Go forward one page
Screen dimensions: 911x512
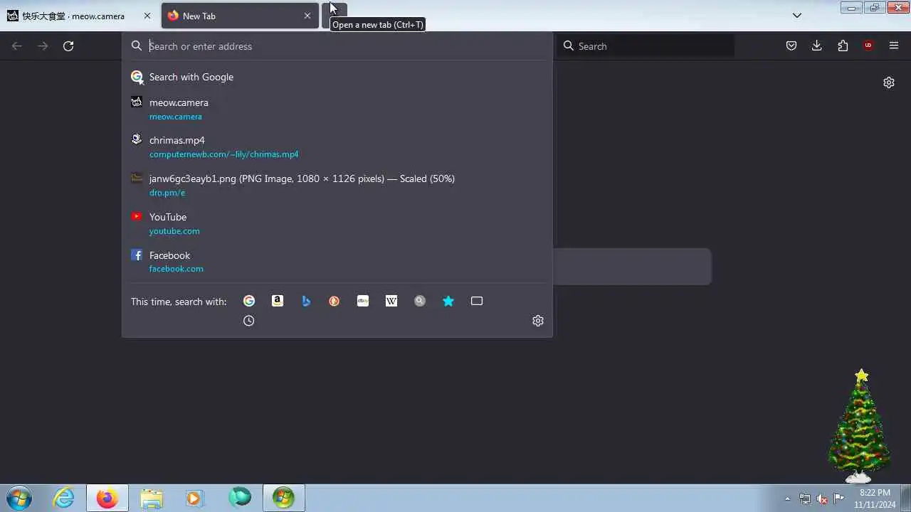[43, 46]
